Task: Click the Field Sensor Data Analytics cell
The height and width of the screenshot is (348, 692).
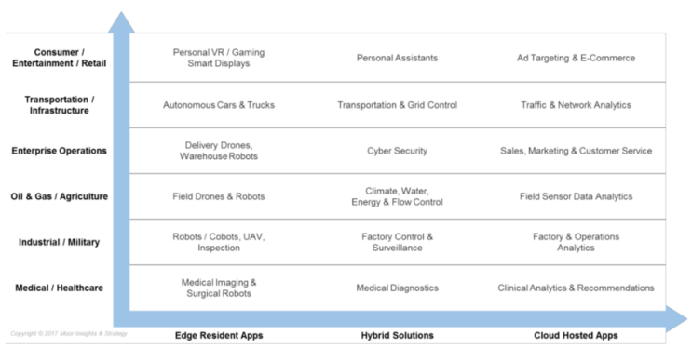Action: 576,196
